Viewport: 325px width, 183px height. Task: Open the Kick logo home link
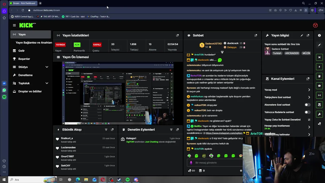[27, 25]
